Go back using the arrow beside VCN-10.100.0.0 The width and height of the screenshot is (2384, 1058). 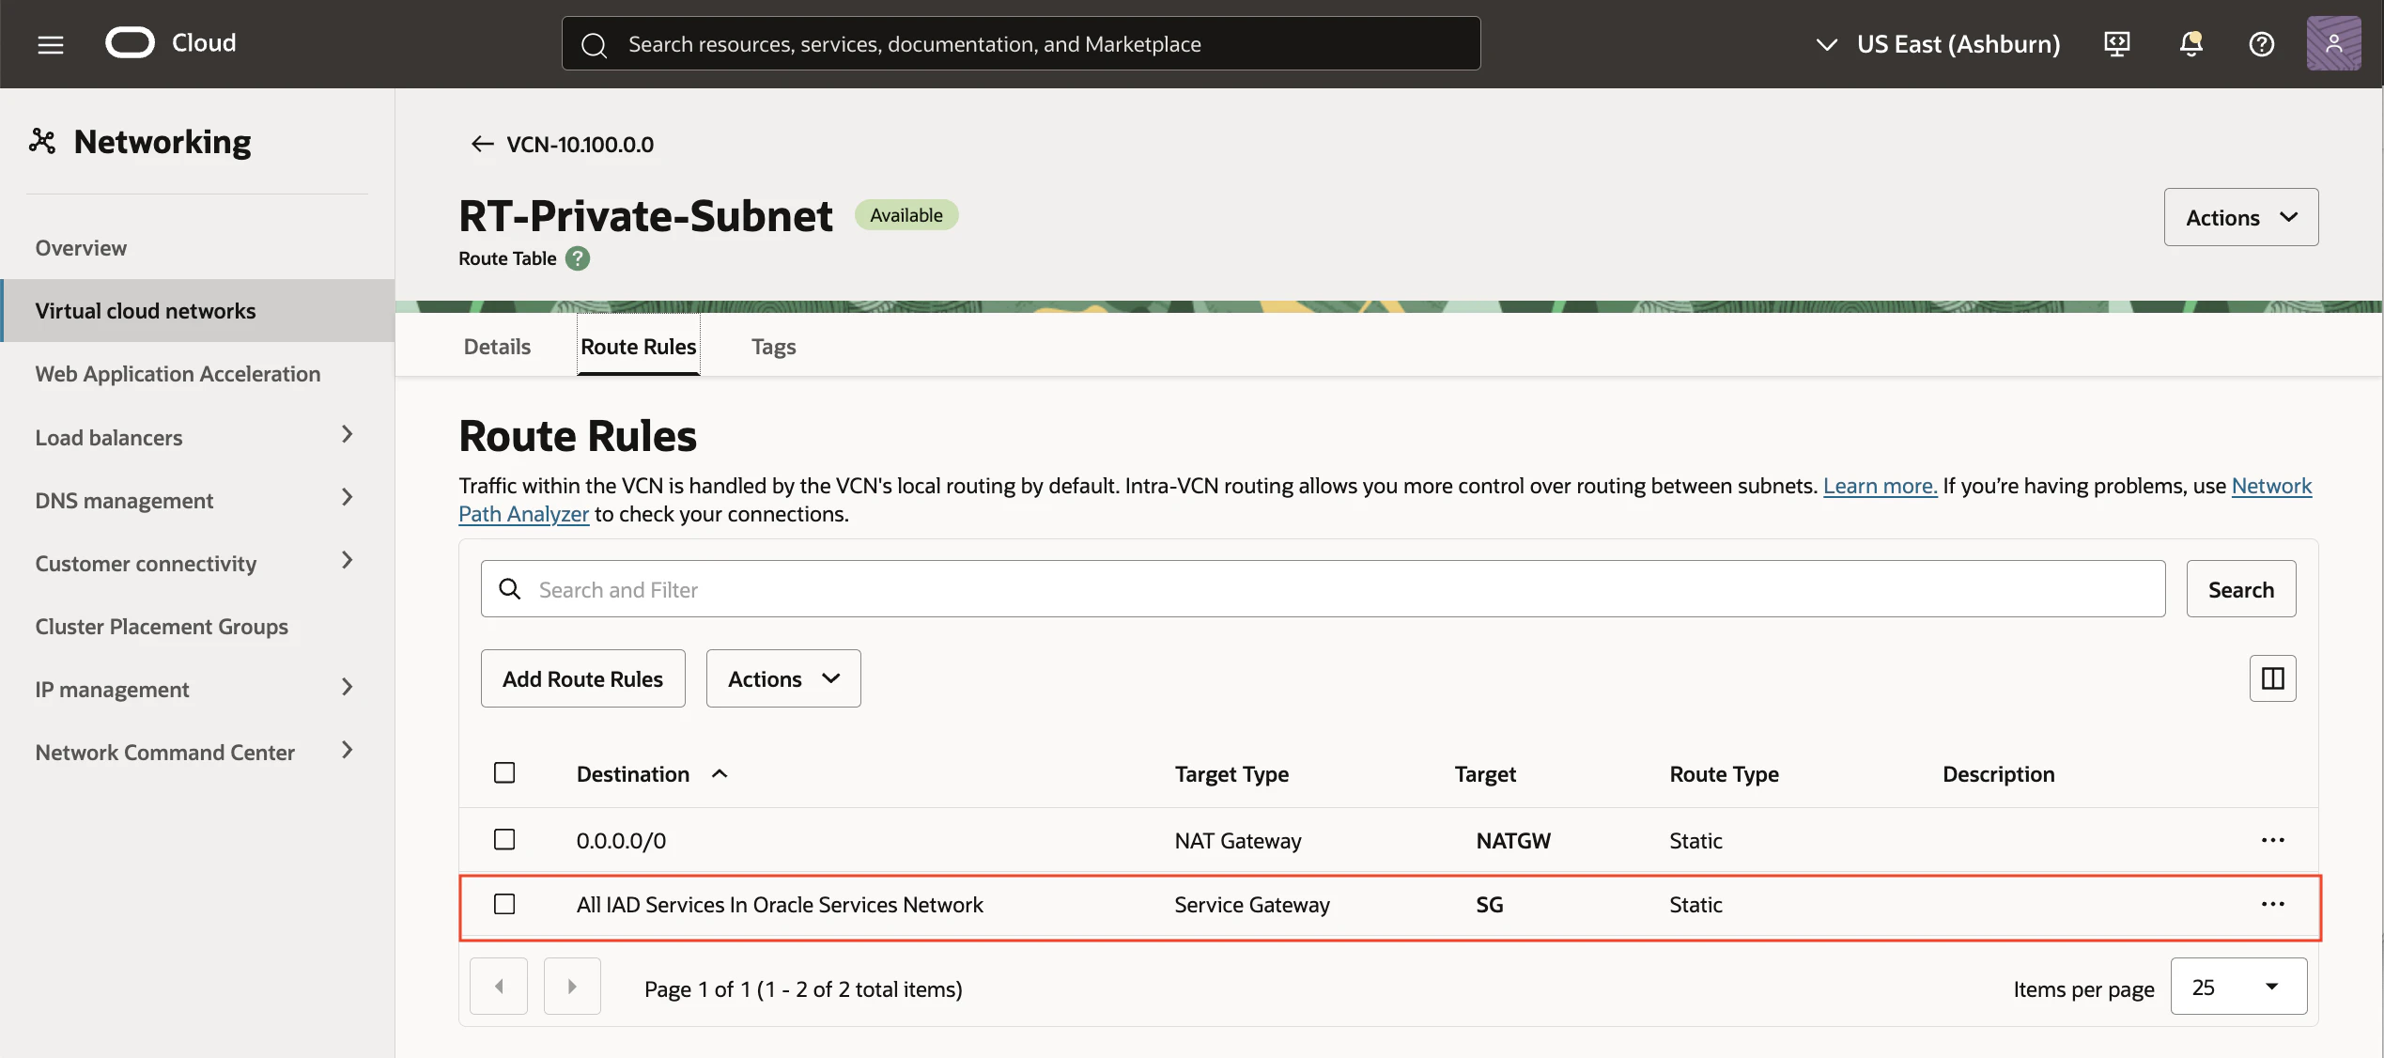[x=482, y=144]
